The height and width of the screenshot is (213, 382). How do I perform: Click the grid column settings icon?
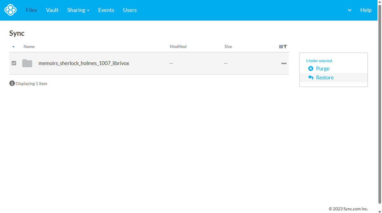[281, 46]
